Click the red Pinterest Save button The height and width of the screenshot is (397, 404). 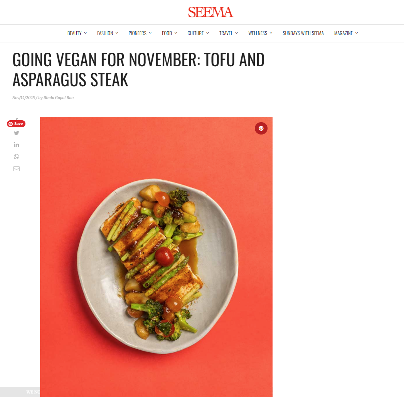[x=16, y=124]
